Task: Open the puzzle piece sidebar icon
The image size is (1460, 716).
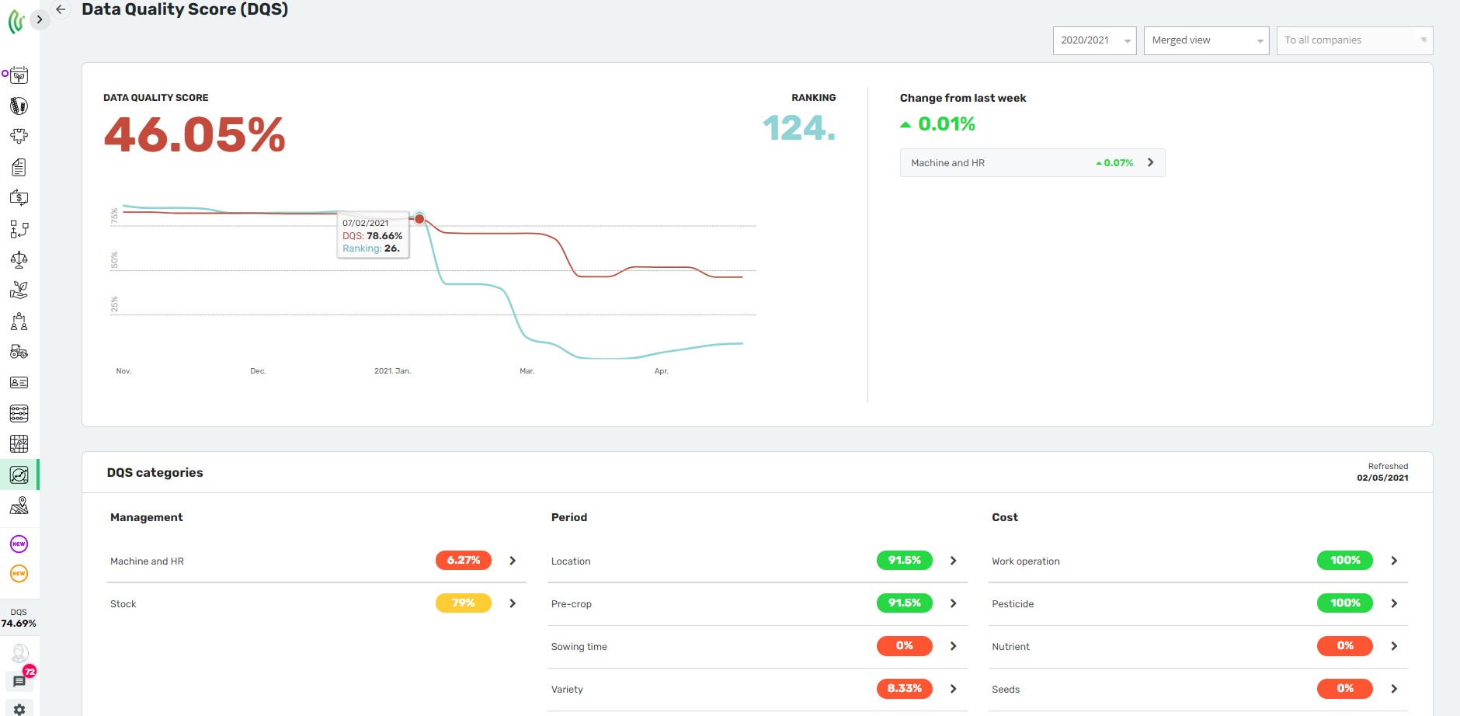Action: 19,136
